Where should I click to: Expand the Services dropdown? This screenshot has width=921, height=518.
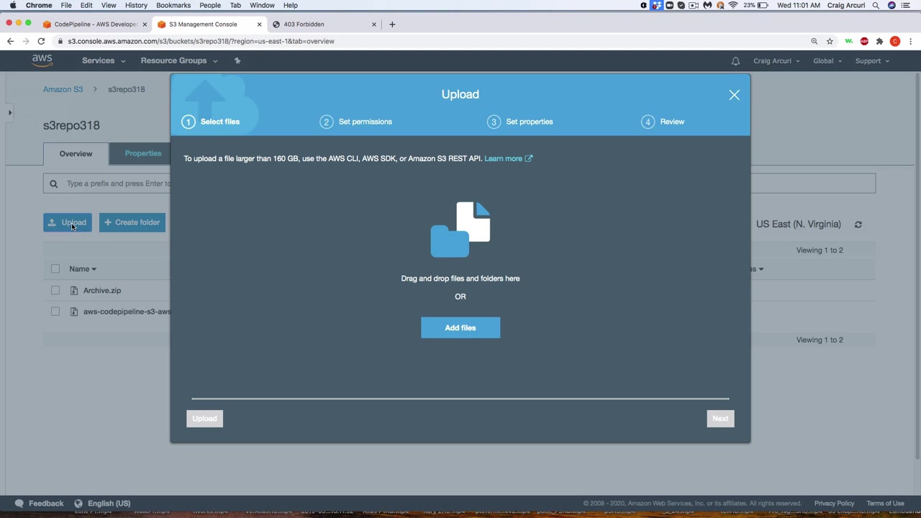point(104,60)
